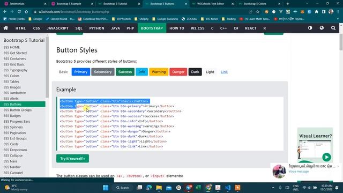Switch to the Testimonials tab
The image size is (343, 193).
(x=25, y=4)
